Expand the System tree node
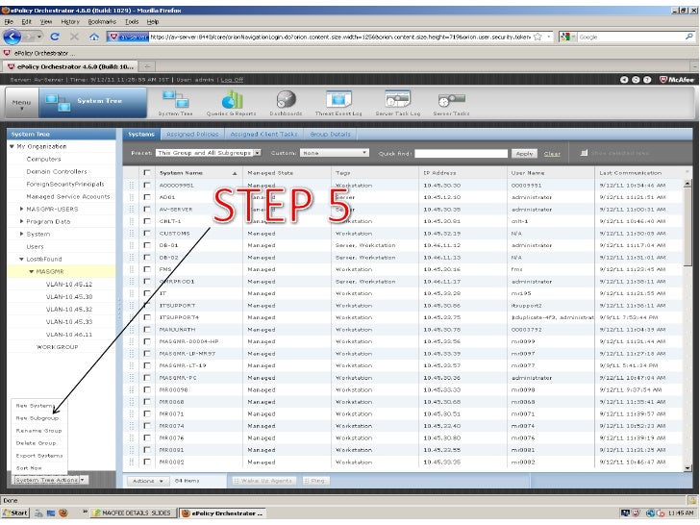The image size is (700, 525). pyautogui.click(x=21, y=234)
